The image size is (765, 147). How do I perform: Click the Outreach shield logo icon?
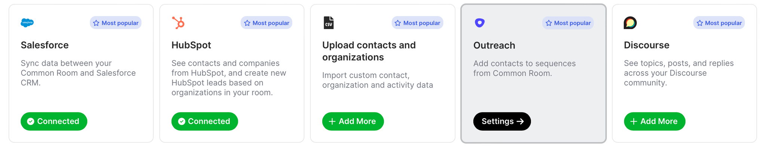click(x=480, y=23)
